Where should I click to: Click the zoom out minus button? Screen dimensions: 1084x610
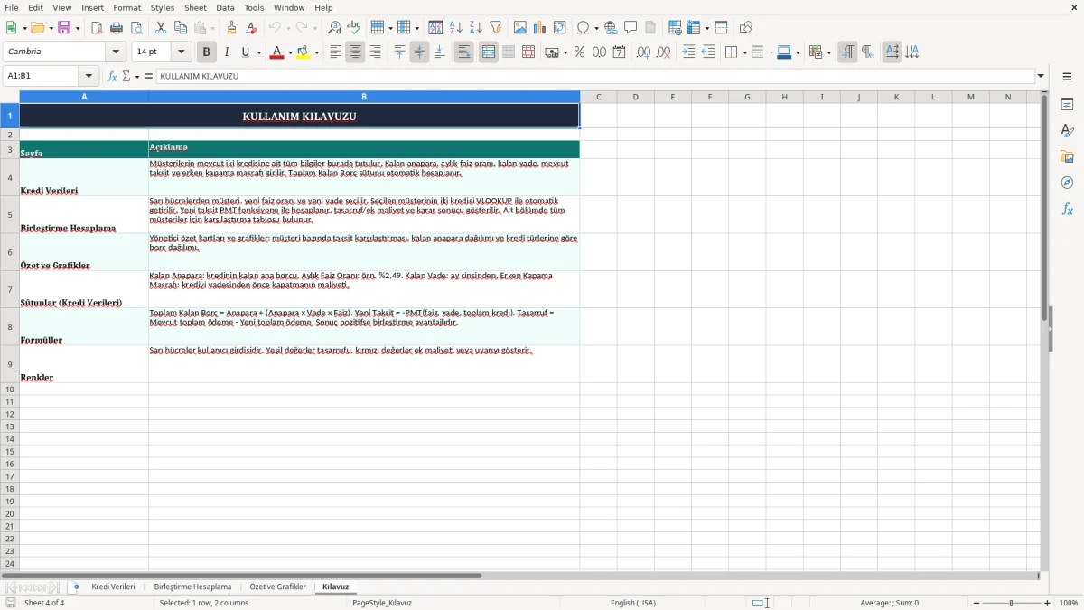click(977, 603)
